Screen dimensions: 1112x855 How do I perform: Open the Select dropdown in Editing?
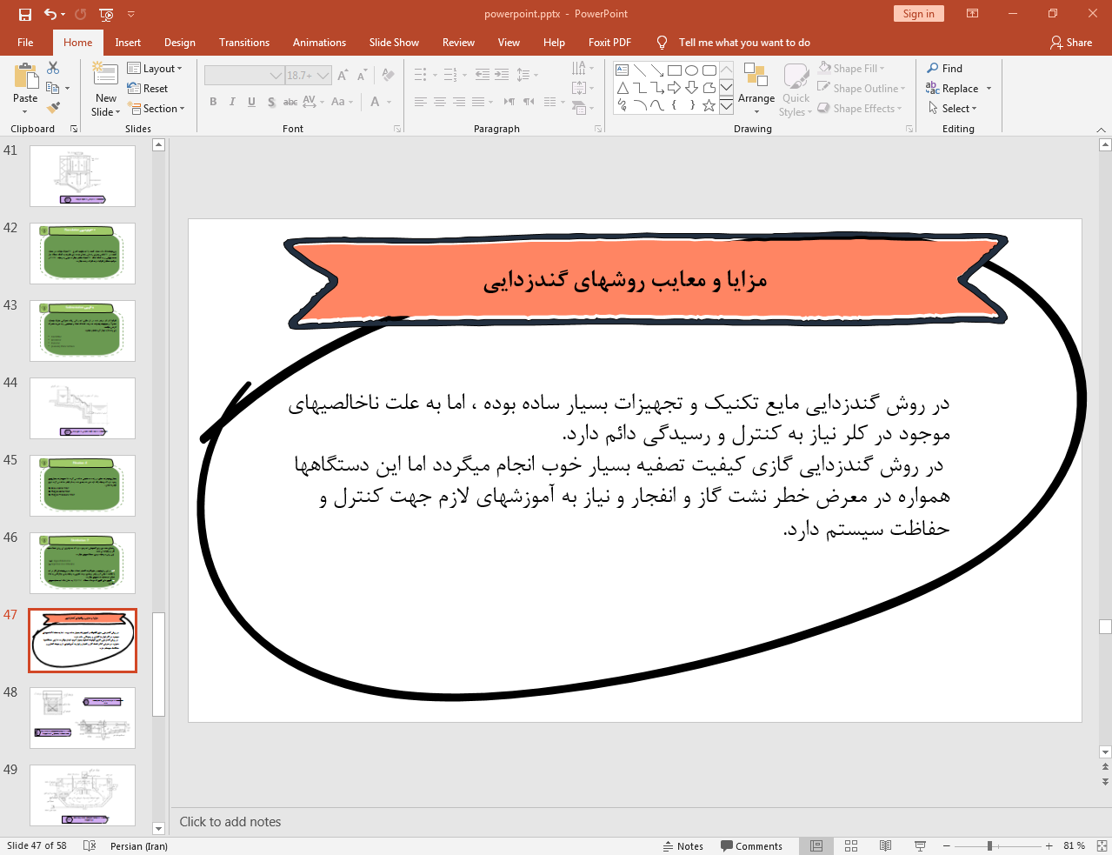pos(952,109)
